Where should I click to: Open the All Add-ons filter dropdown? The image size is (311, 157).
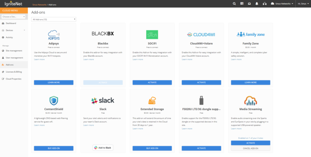click(54, 19)
